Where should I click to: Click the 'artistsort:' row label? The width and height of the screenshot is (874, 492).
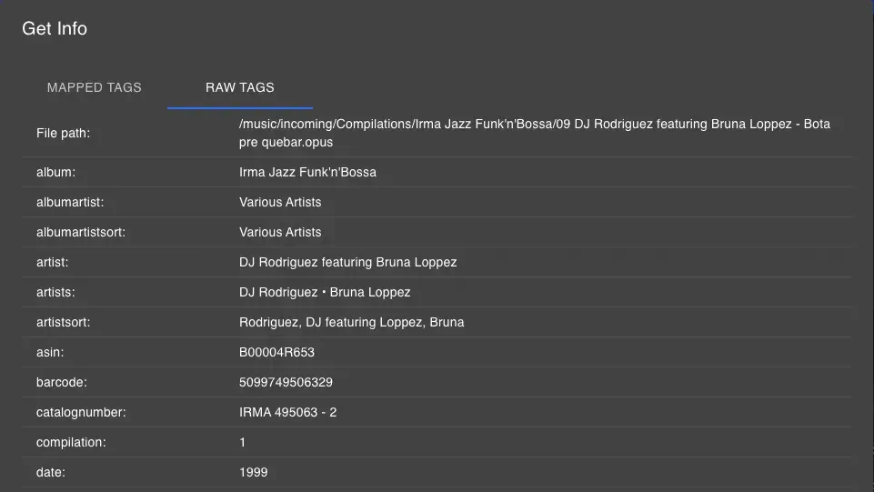[x=64, y=322]
